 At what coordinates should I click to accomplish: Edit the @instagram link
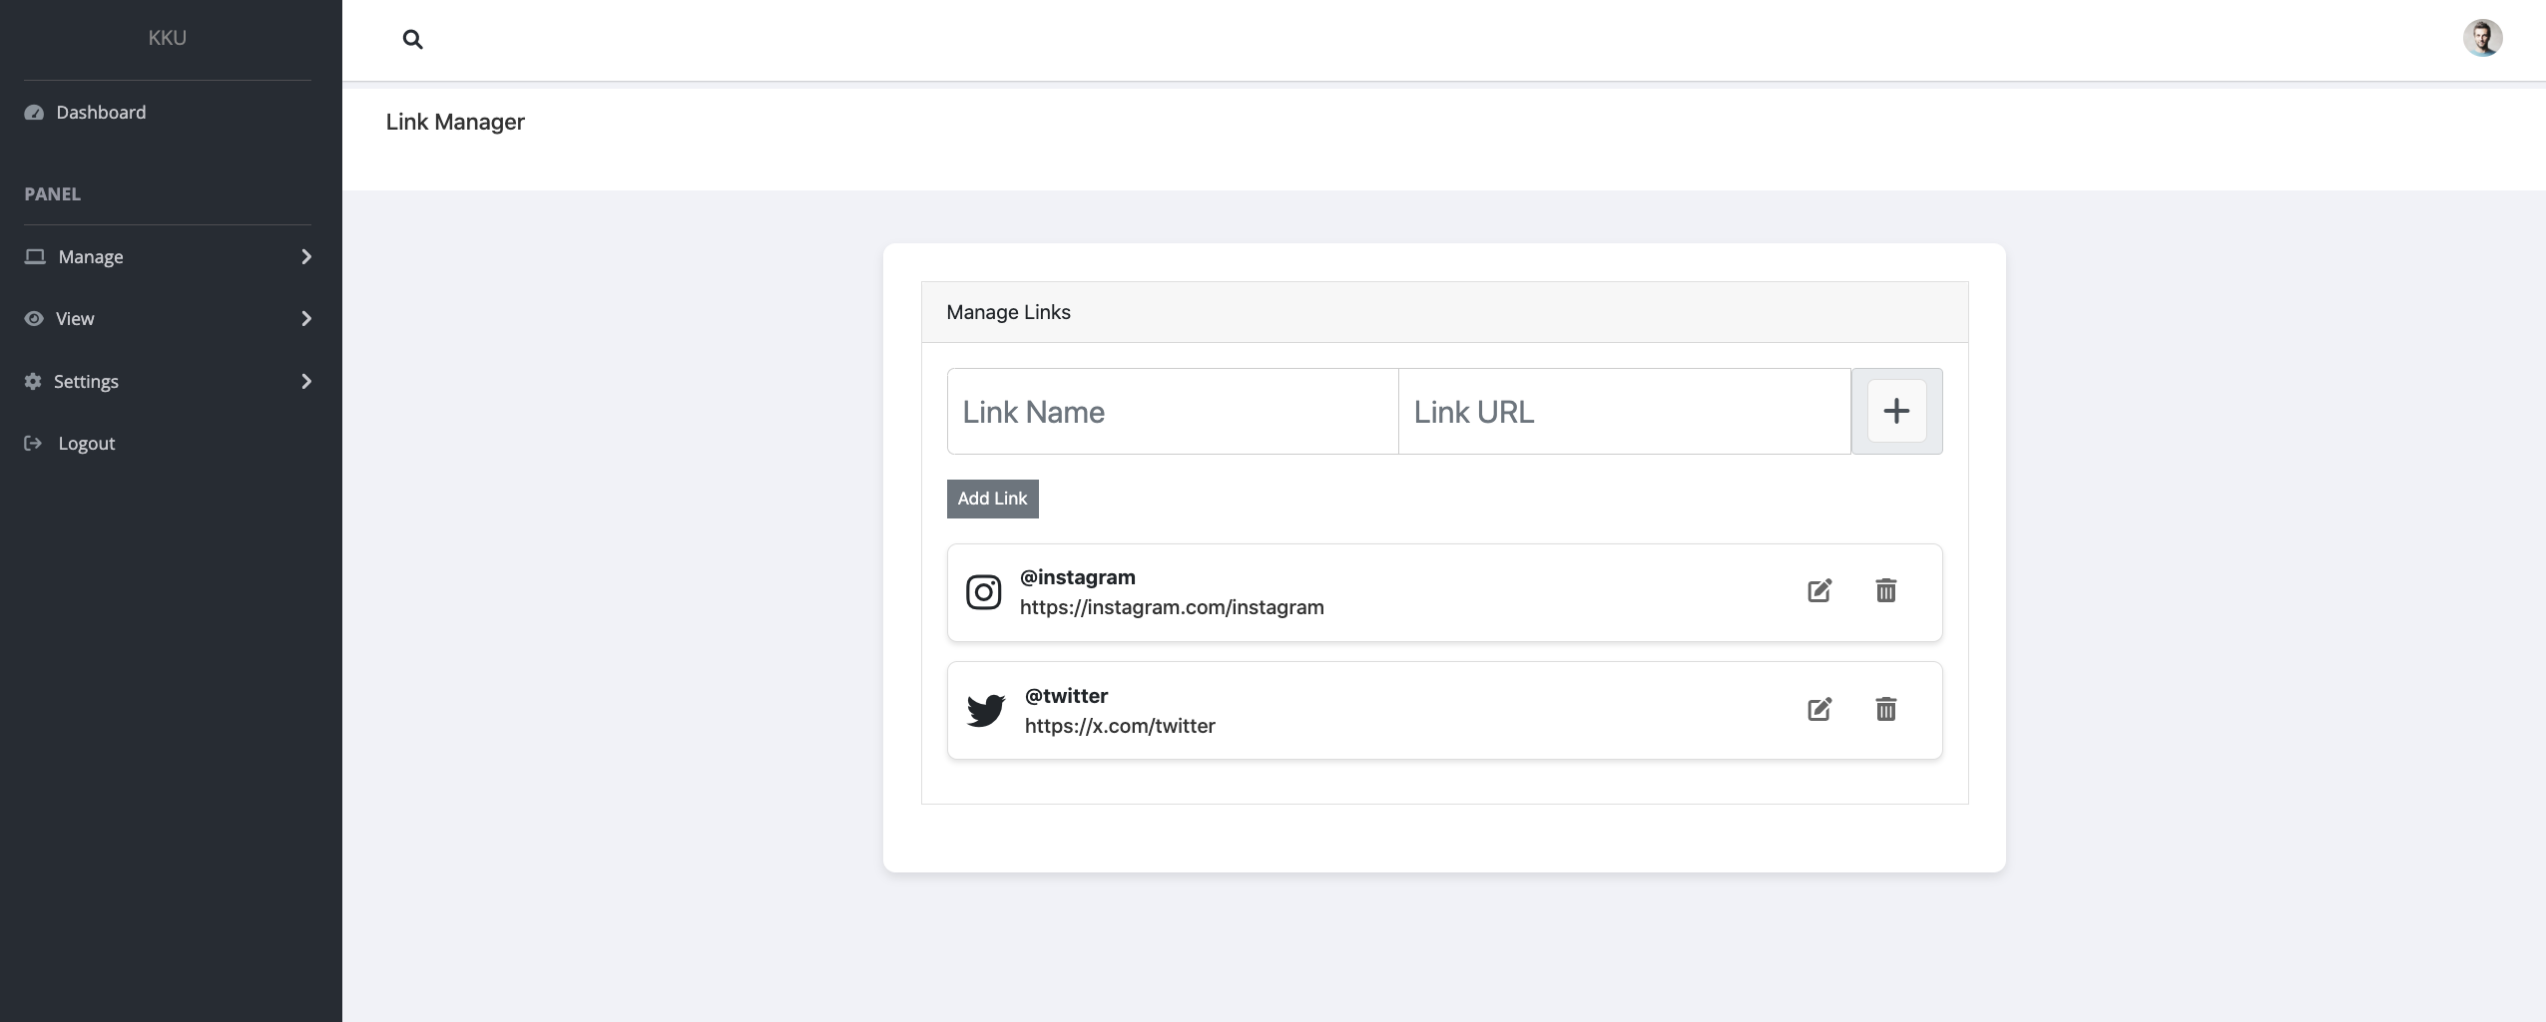[1818, 591]
